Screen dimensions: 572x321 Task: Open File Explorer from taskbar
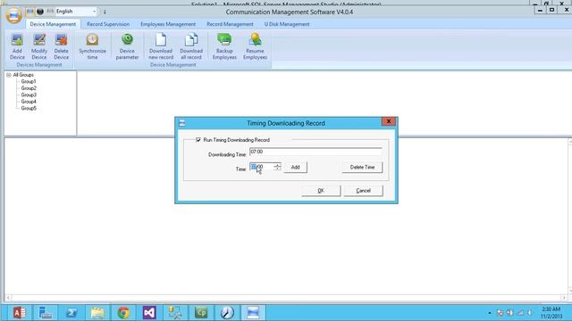[97, 313]
